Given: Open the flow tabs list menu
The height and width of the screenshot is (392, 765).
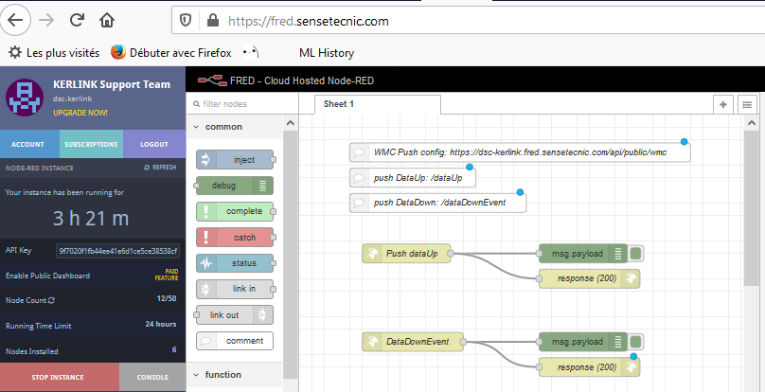Looking at the screenshot, I should coord(747,104).
